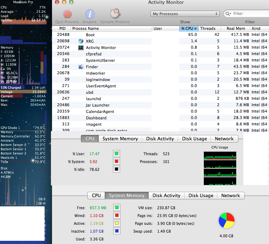This screenshot has height=244, width=269.
Task: Click the CPU Usage history graph
Action: click(x=220, y=168)
